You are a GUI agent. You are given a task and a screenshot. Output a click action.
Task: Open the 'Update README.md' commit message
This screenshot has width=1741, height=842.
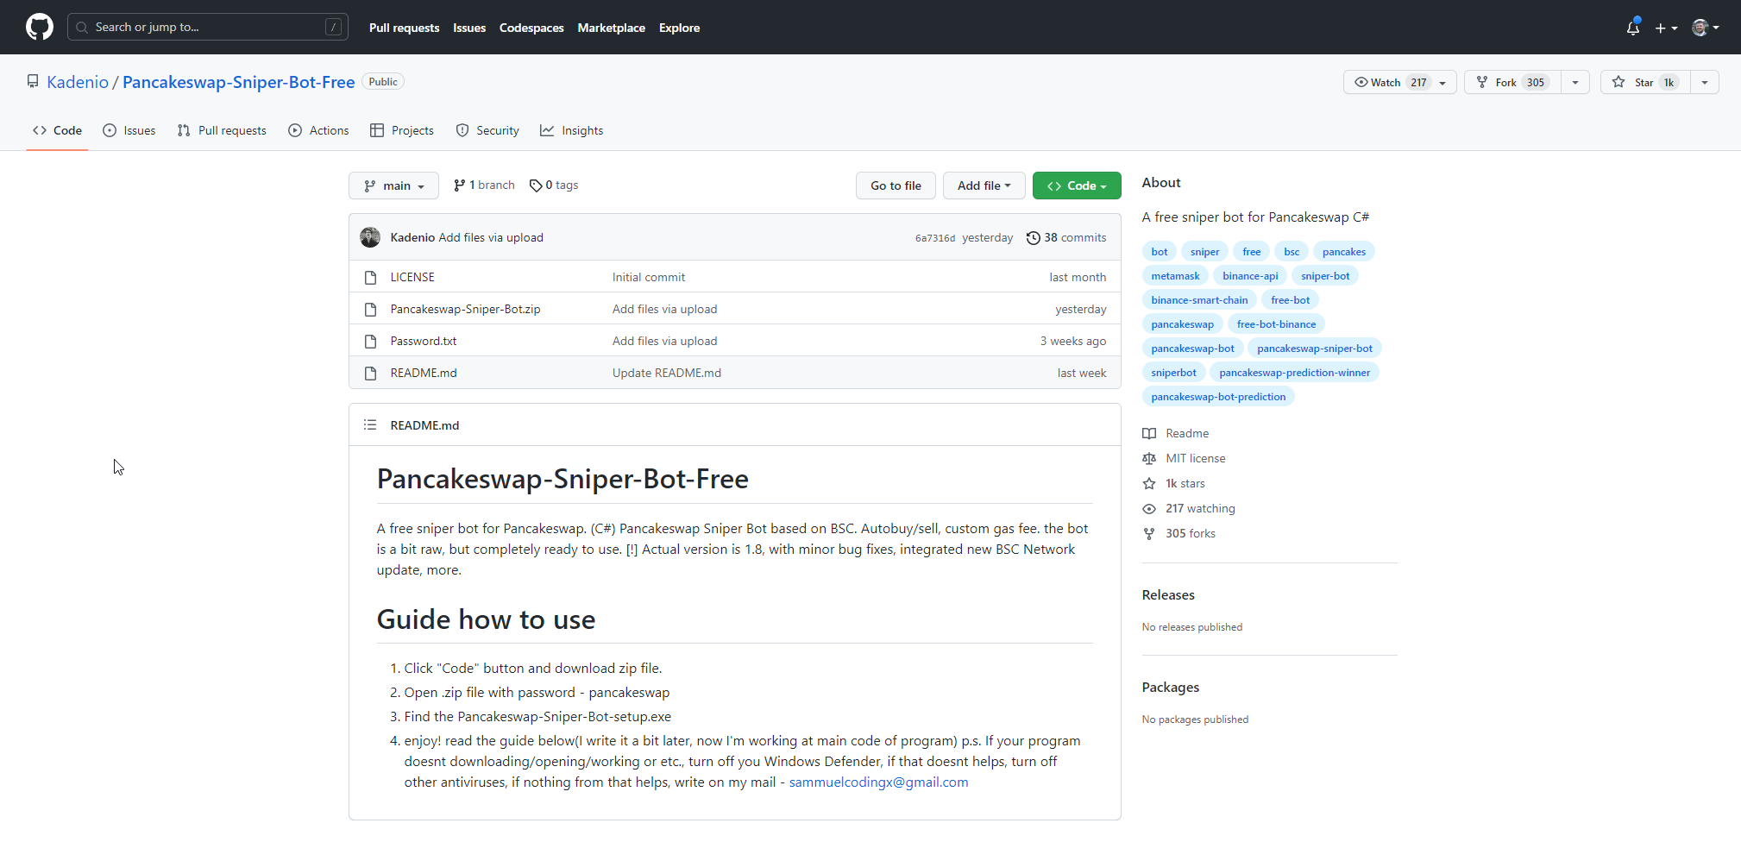(667, 373)
